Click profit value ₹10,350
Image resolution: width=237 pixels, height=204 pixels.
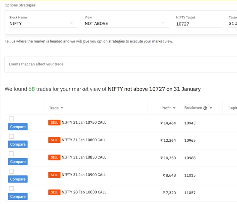point(168,158)
